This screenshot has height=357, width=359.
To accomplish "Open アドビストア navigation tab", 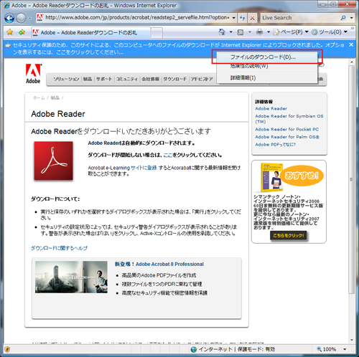I will pos(202,79).
